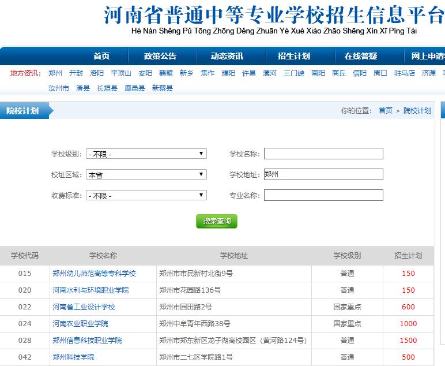Click the 首页 navigation menu item

[101, 56]
